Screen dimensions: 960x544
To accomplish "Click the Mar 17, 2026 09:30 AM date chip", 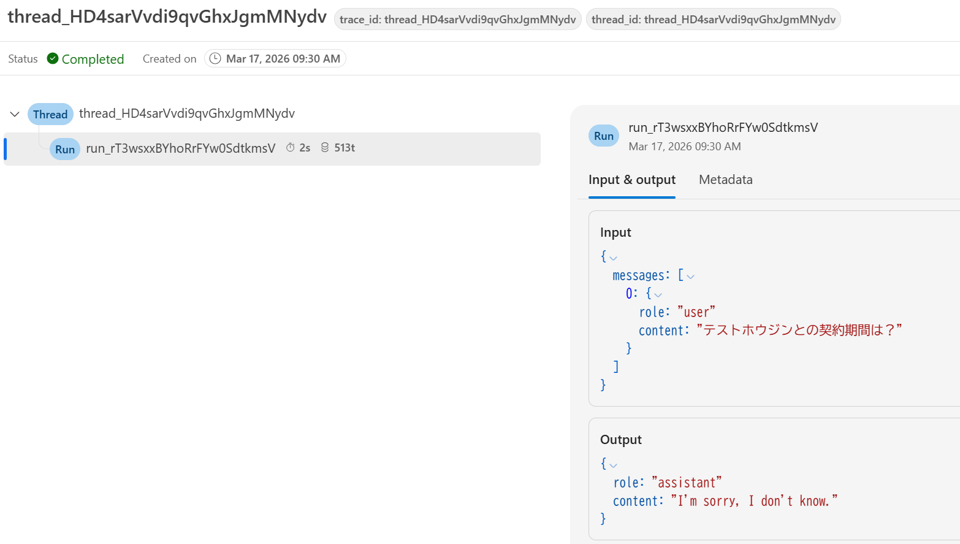I will (275, 58).
